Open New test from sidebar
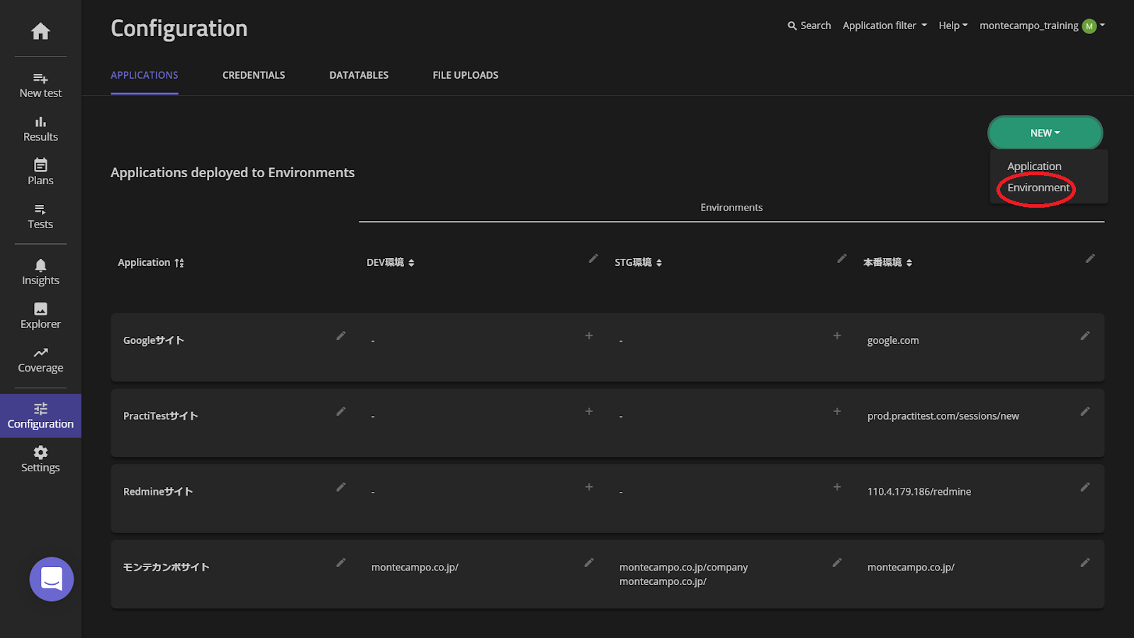Screen dimensions: 1134x638 [x=40, y=85]
